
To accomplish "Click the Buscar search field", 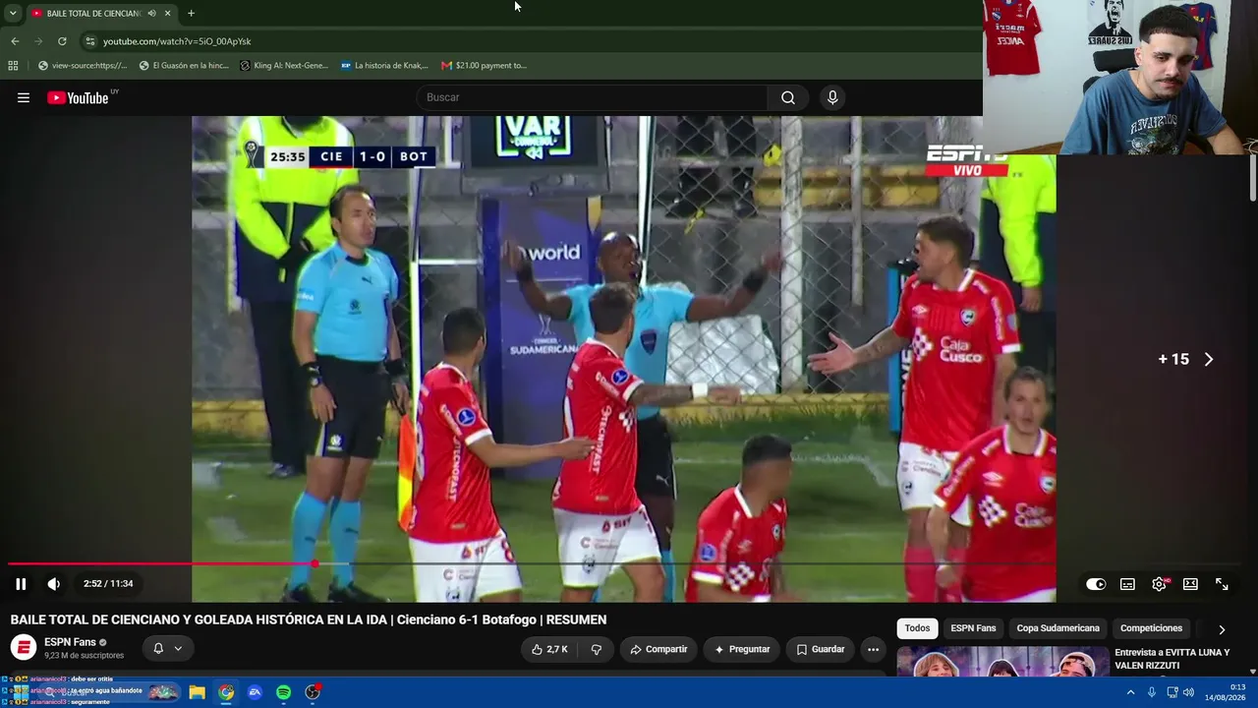I will (x=593, y=97).
